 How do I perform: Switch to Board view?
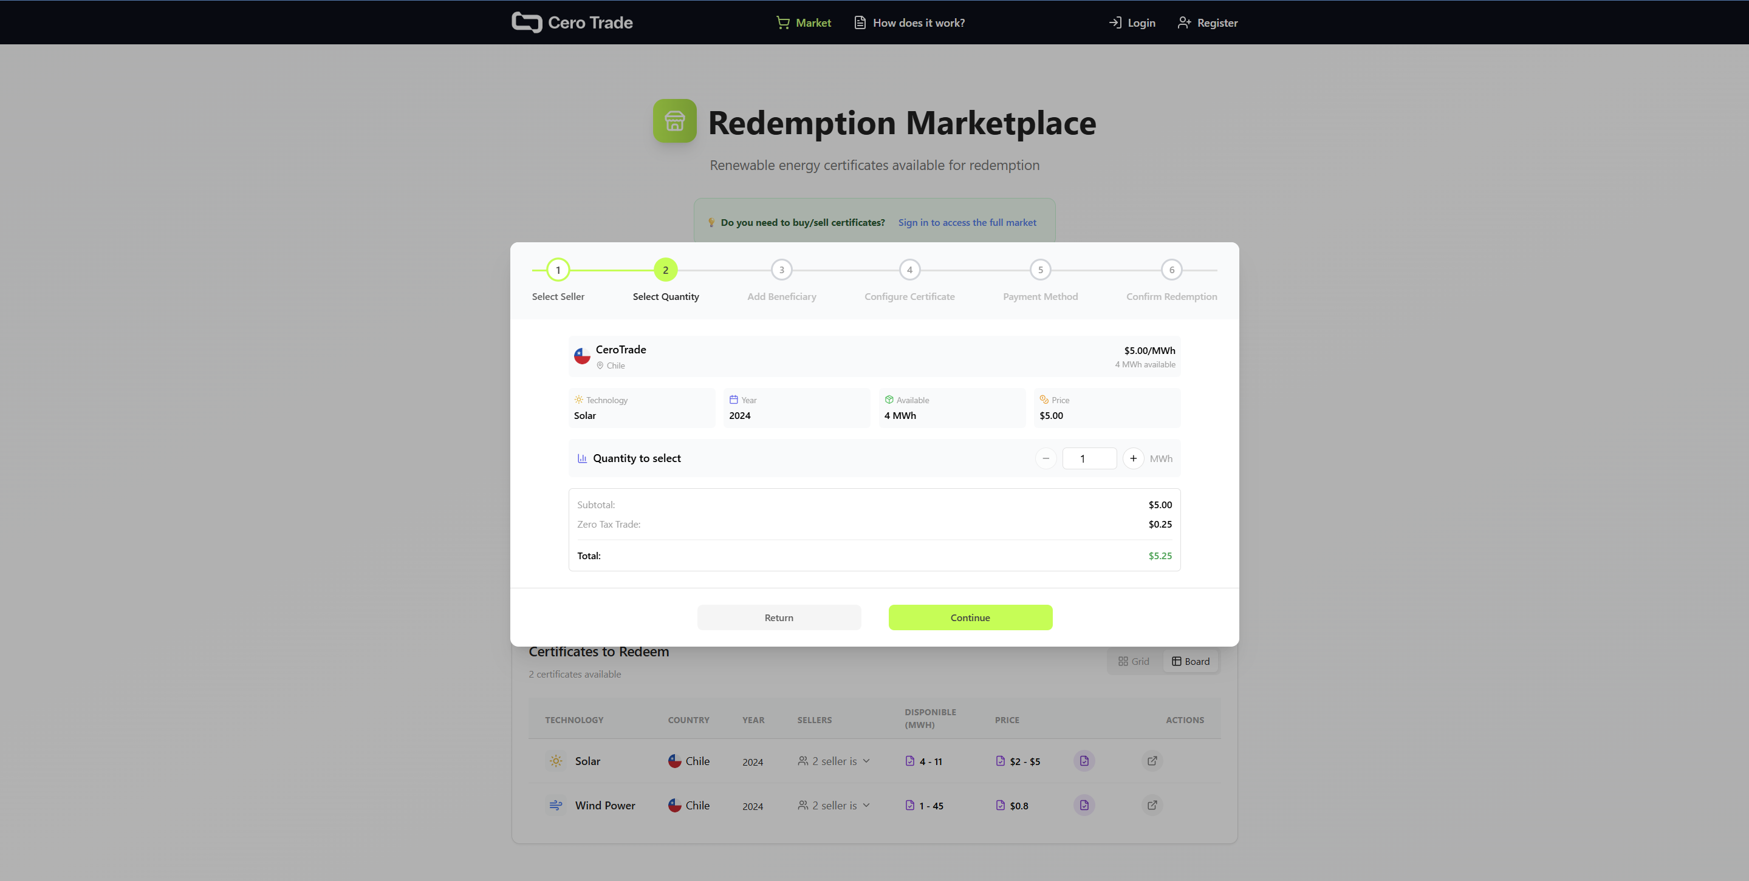(x=1191, y=661)
